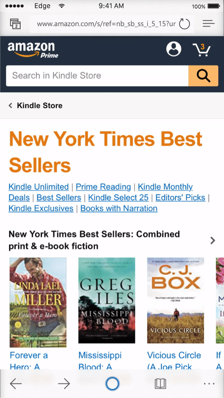This screenshot has width=224, height=398.
Task: Go back using the browser back arrow
Action: point(16,383)
